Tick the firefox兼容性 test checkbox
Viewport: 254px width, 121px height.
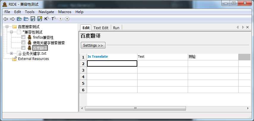pyautogui.click(x=23, y=37)
